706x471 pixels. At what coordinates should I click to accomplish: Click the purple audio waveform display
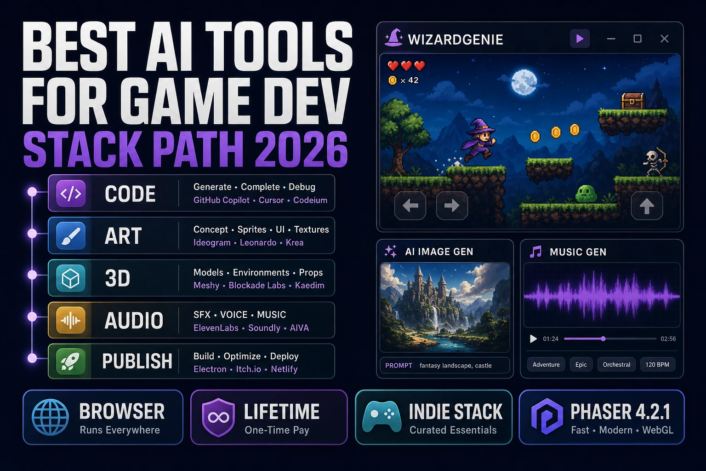(602, 295)
